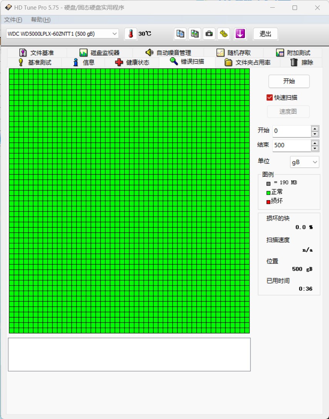The width and height of the screenshot is (329, 419).
Task: Increase the 结束 end value with up arrow
Action: (315, 143)
